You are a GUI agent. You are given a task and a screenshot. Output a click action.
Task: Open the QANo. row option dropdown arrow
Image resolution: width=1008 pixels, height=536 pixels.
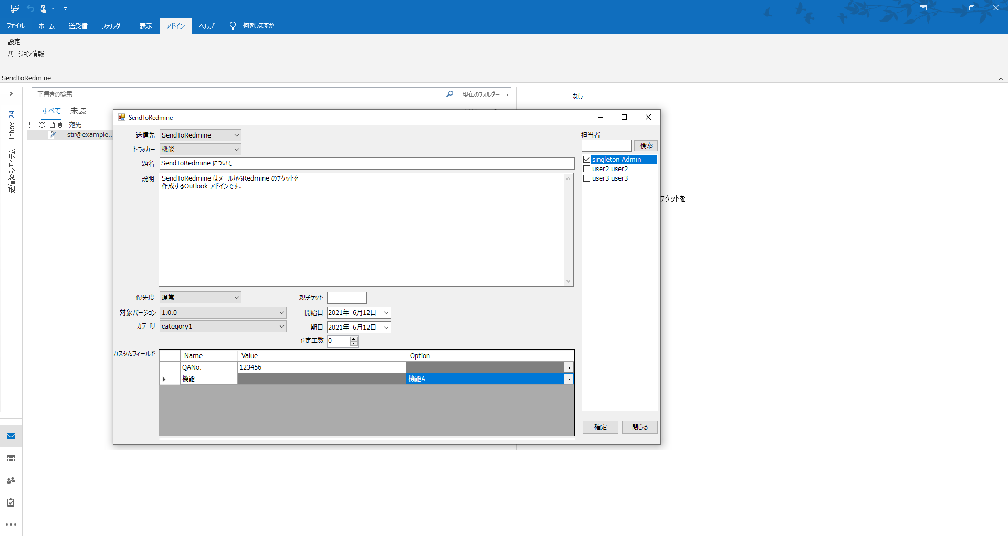coord(569,367)
